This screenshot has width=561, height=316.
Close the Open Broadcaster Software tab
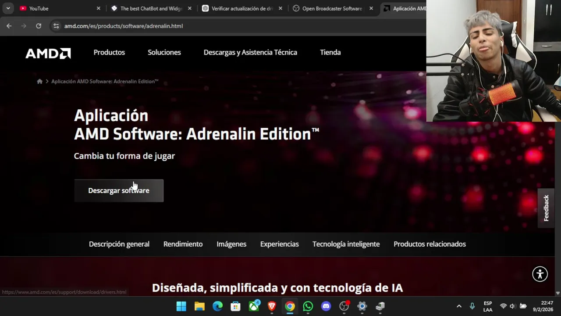tap(371, 8)
